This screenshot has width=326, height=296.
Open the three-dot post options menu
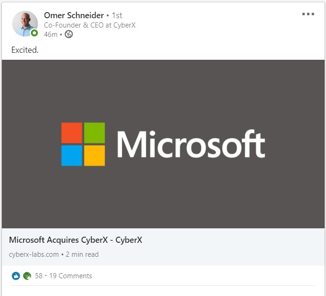(308, 14)
